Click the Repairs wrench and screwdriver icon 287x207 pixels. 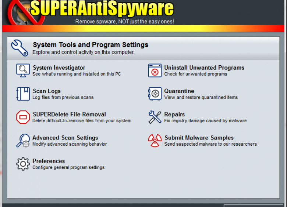pyautogui.click(x=155, y=117)
